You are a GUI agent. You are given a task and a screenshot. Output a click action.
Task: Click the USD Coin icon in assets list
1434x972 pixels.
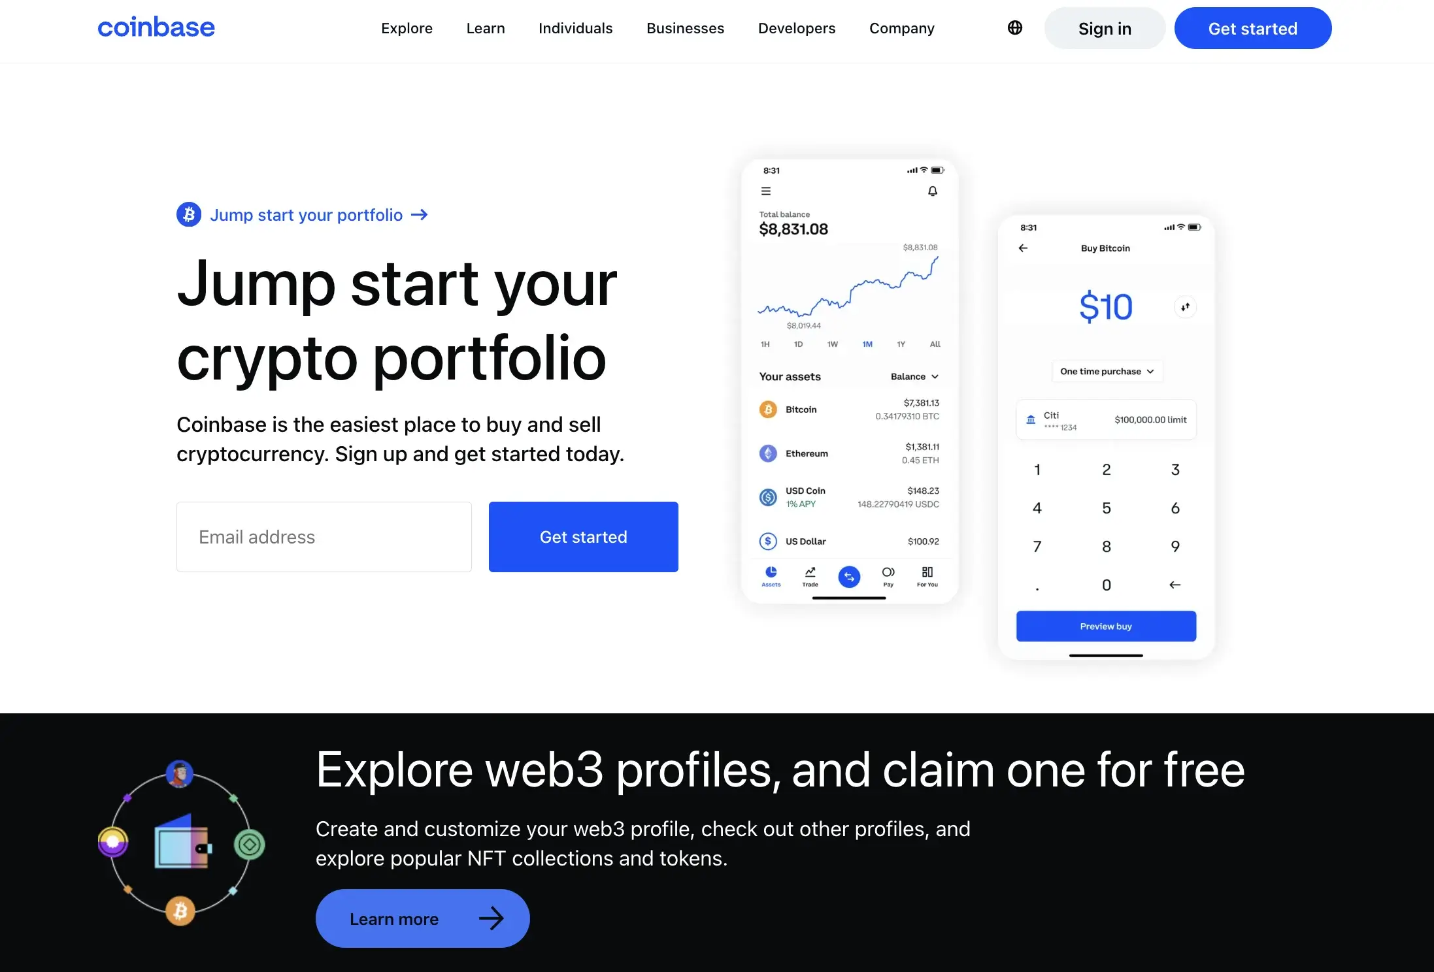(x=767, y=497)
